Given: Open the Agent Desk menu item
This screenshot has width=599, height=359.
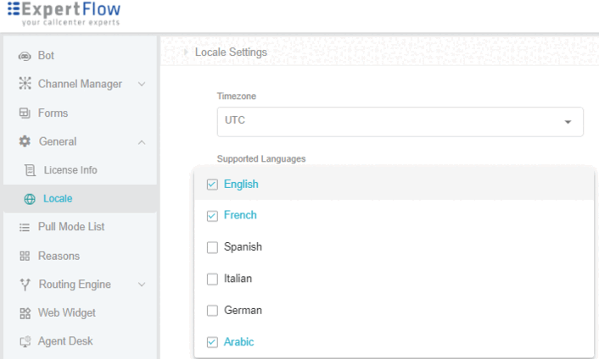Looking at the screenshot, I should click(64, 341).
